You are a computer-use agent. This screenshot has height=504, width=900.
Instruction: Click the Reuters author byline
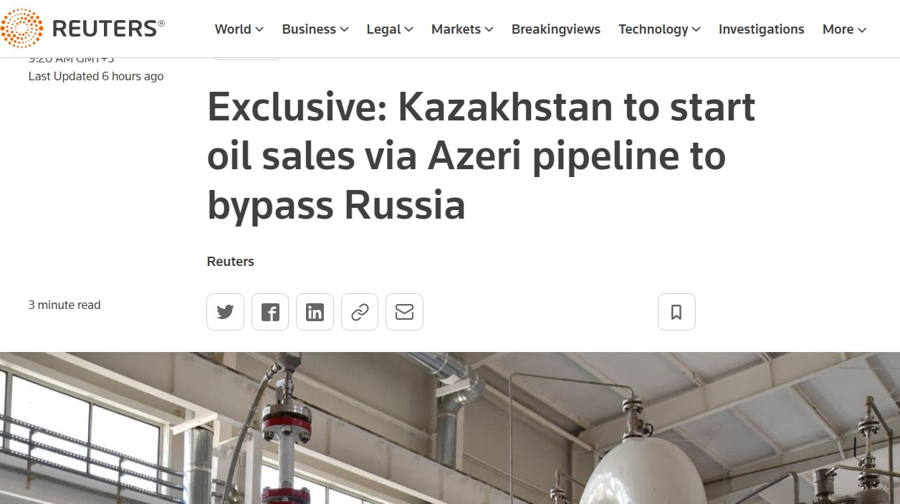[231, 262]
